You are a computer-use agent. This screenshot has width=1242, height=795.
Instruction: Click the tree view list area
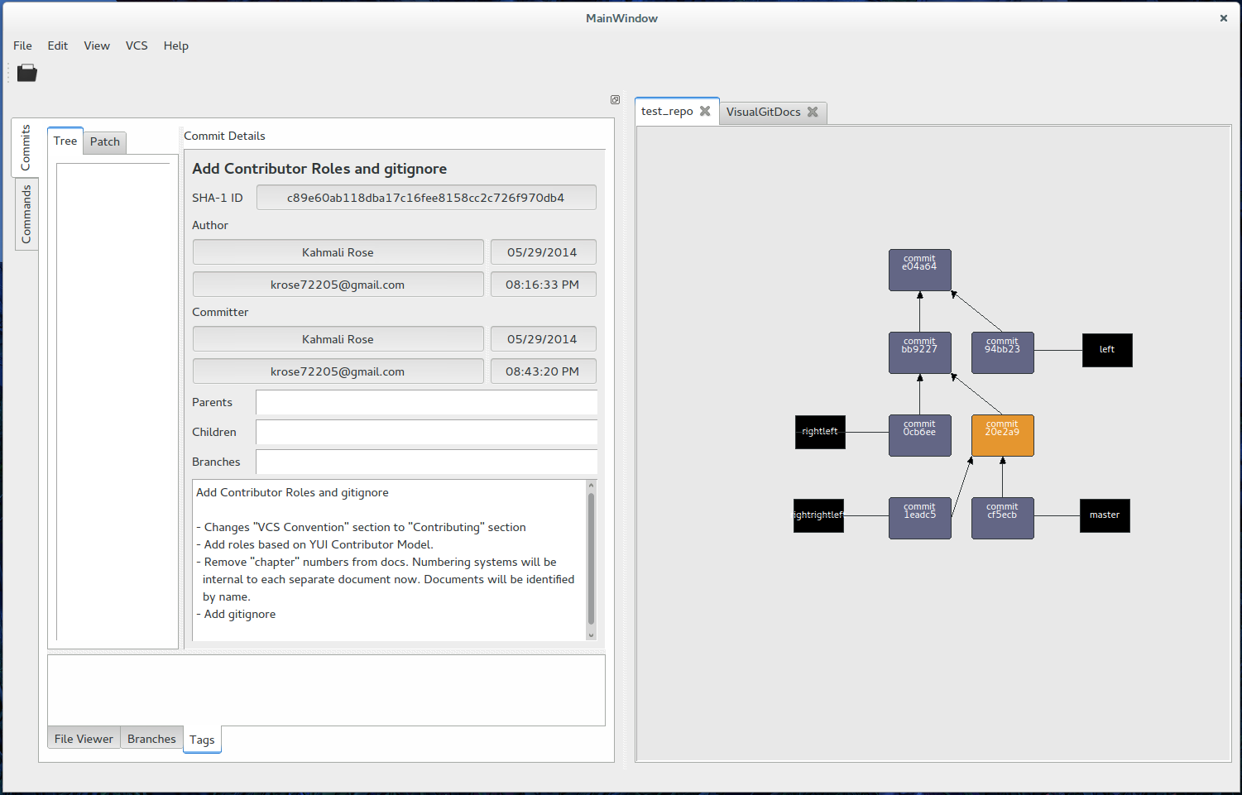[113, 401]
